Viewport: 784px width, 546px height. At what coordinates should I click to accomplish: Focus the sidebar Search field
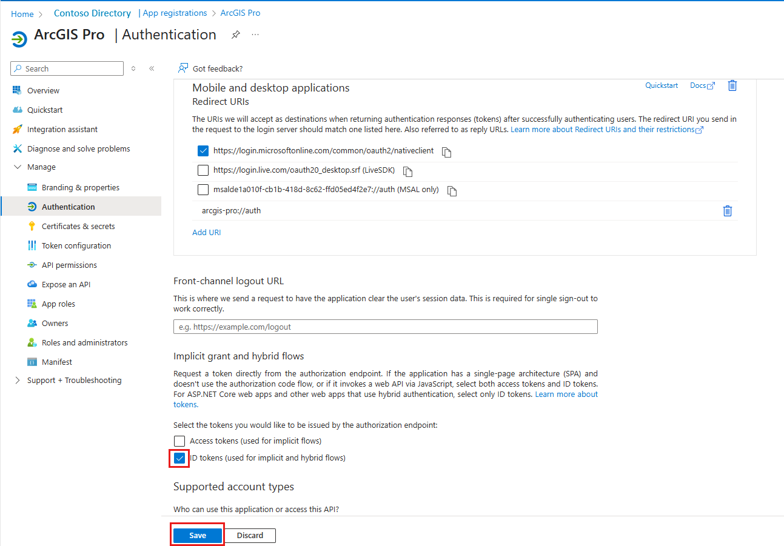(x=67, y=68)
